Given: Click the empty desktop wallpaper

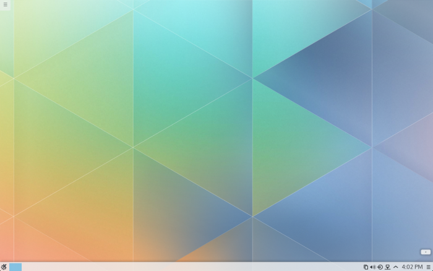Looking at the screenshot, I should [216, 124].
